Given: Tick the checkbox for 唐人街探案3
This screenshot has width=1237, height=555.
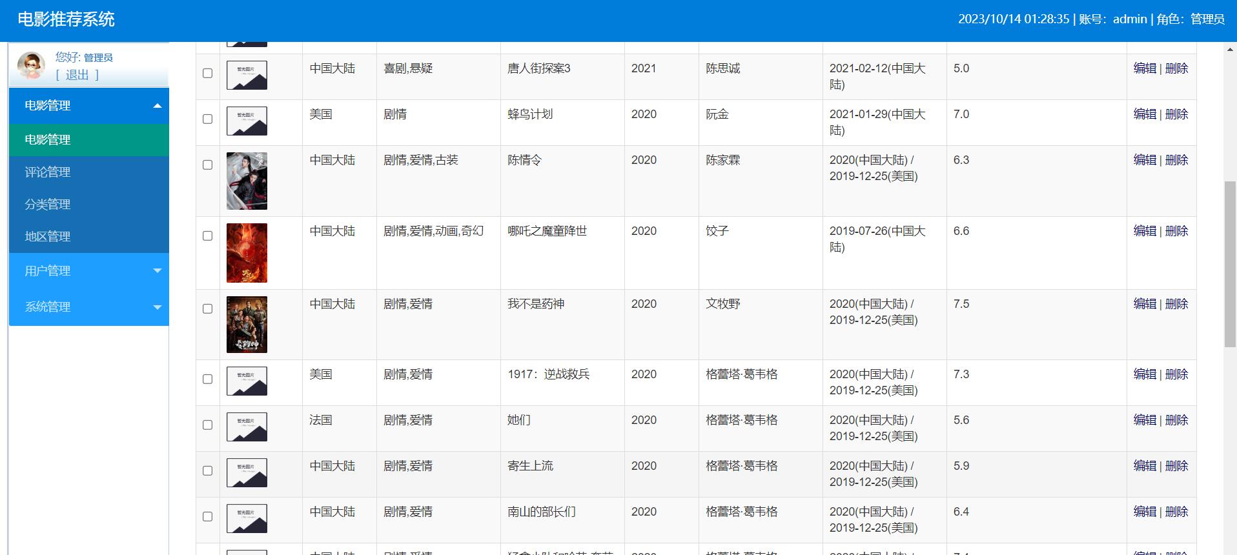Looking at the screenshot, I should click(x=208, y=73).
